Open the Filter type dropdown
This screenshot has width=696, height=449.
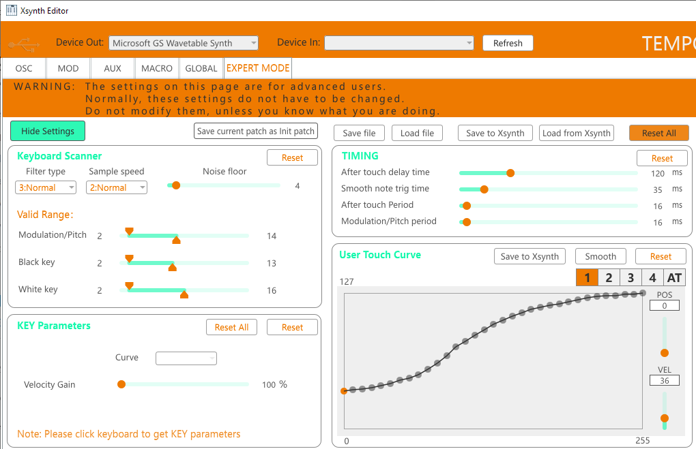click(46, 187)
